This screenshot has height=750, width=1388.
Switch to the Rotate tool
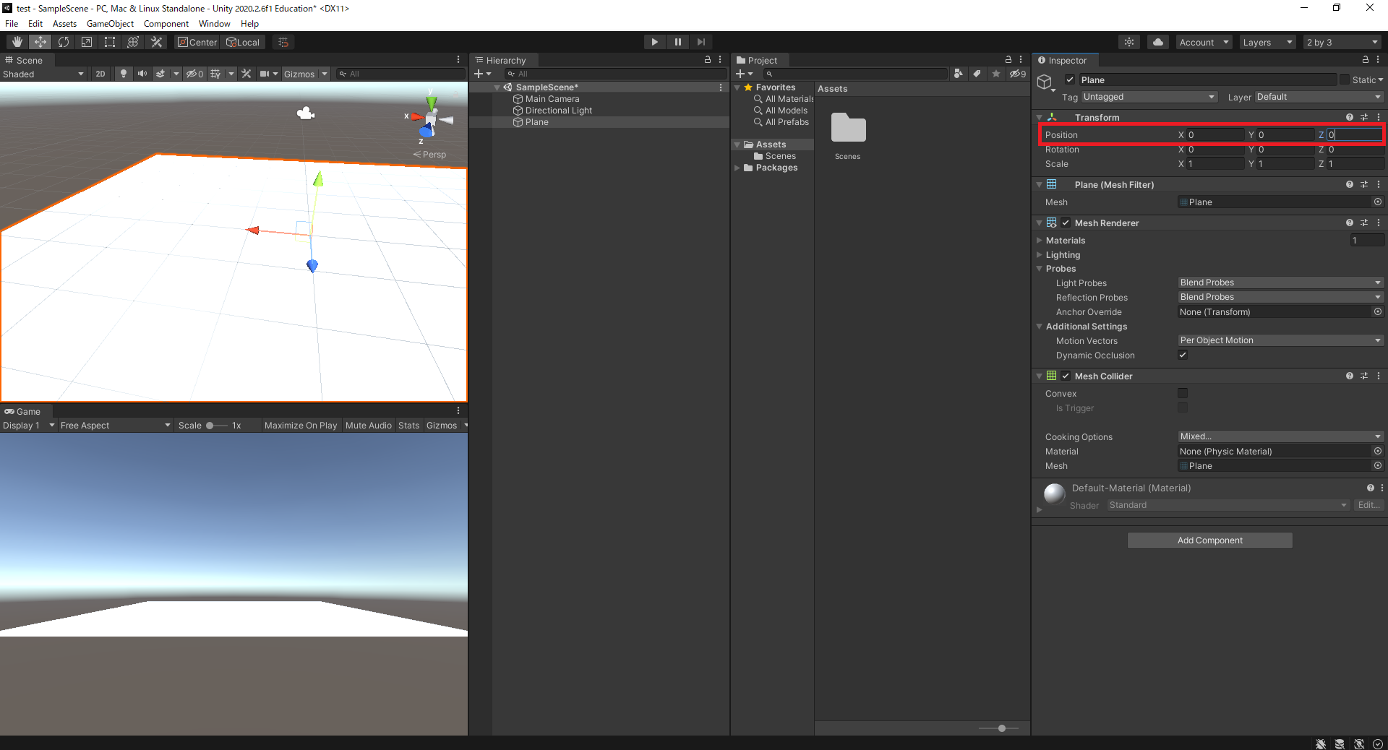click(64, 41)
